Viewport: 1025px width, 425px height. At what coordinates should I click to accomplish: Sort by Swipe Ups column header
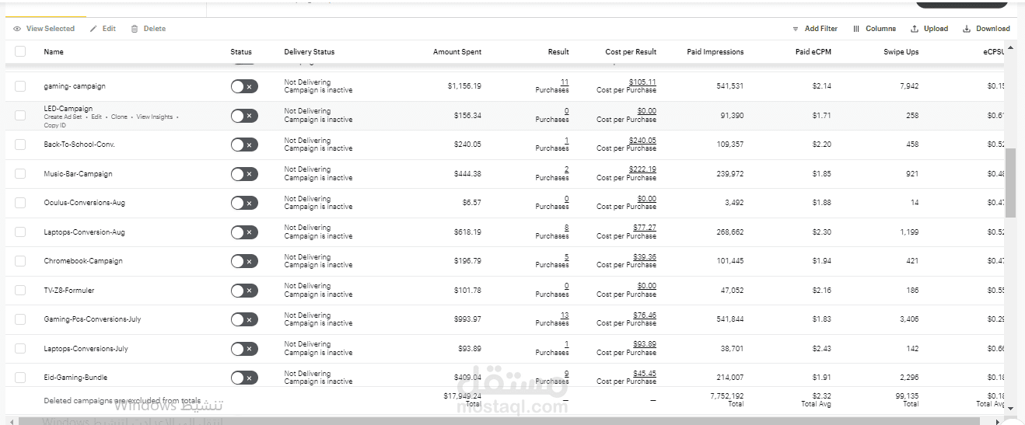901,52
